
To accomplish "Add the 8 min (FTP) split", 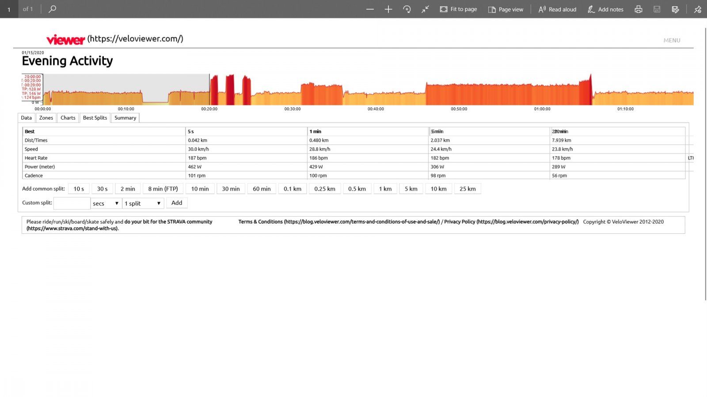I will (163, 189).
